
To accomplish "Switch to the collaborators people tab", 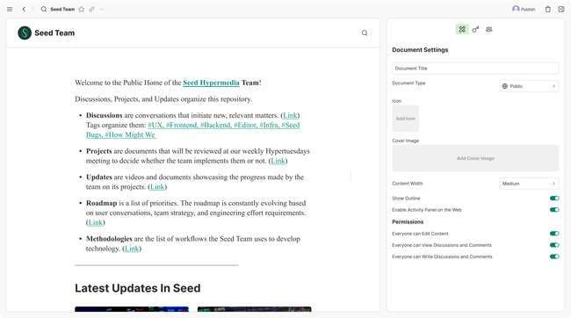I will 489,29.
